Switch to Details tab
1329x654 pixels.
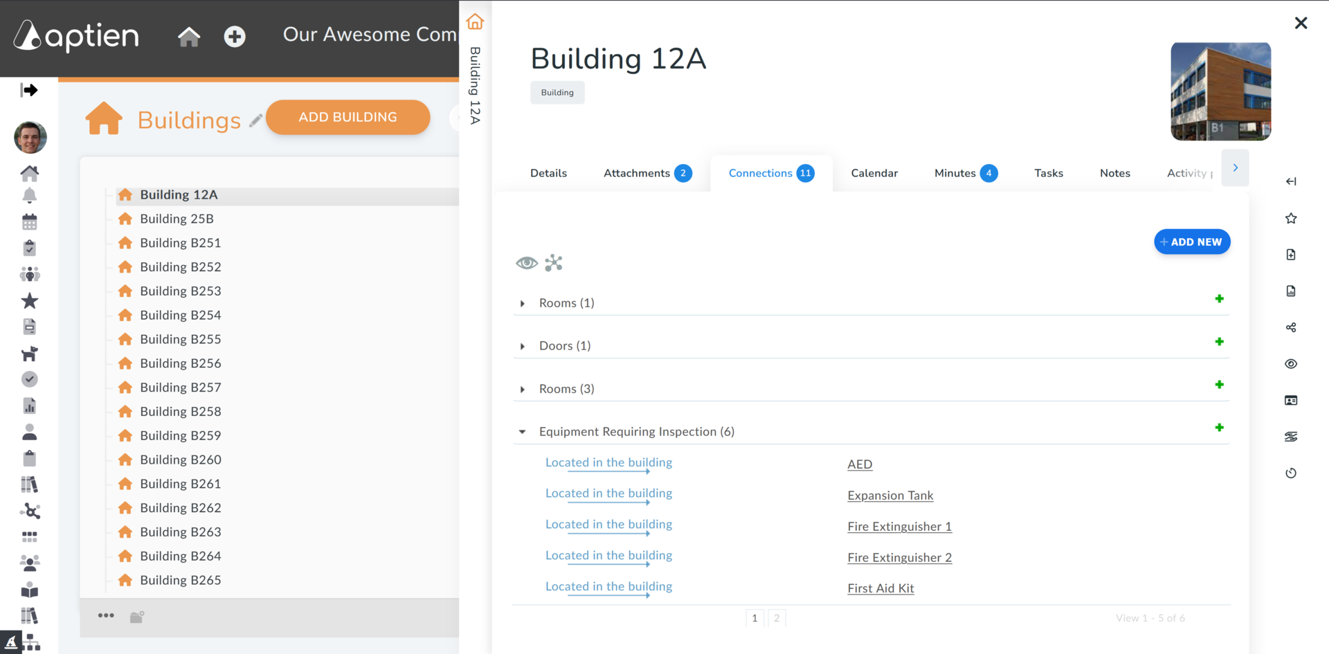pos(548,173)
